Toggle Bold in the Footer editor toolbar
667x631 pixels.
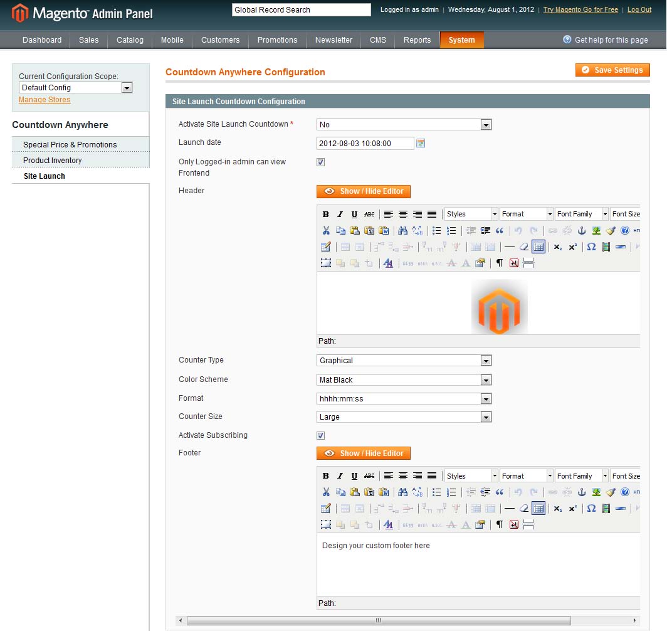326,475
